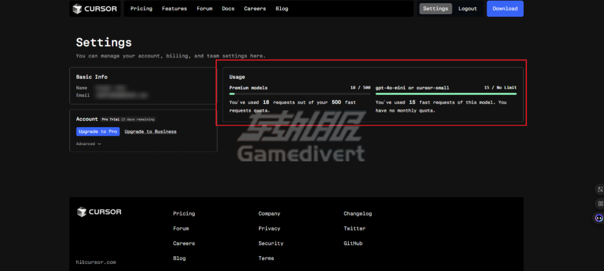Click the Cursor logo in the top navigation
Screen dimensions: 604x271
click(95, 9)
